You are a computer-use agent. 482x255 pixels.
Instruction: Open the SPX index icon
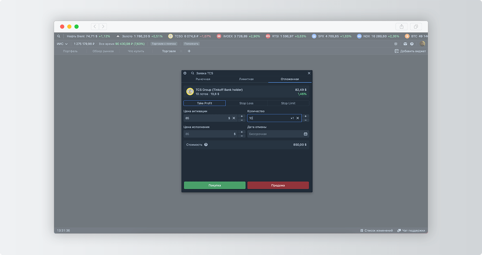click(x=314, y=36)
